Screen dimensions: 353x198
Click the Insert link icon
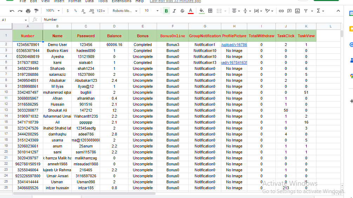point(281,11)
